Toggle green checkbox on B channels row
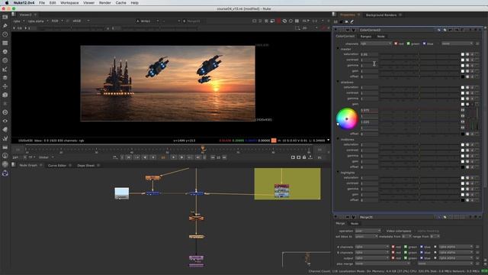Viewport: 488px width, 275px height. point(406,252)
